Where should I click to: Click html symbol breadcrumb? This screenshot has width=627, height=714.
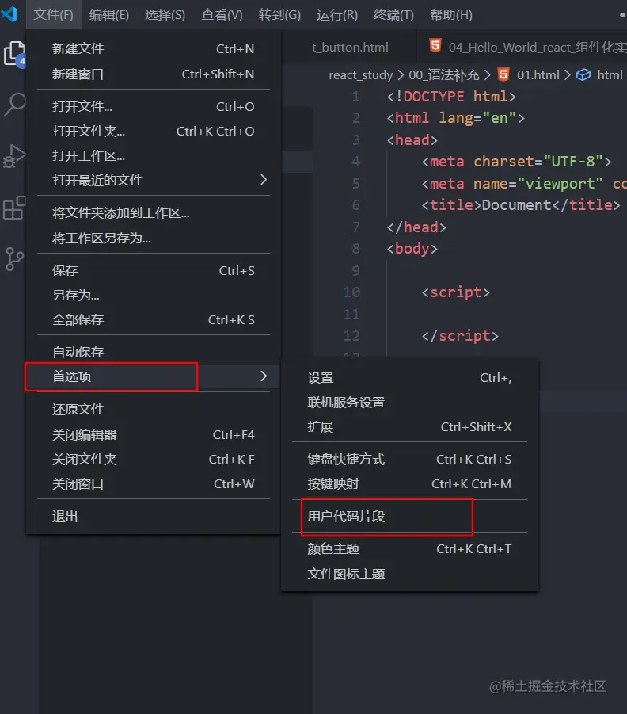click(x=610, y=74)
